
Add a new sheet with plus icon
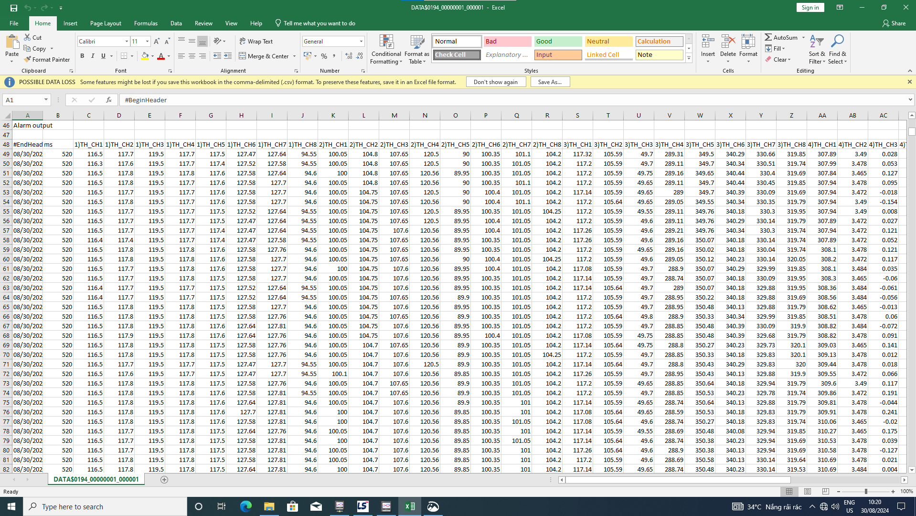[x=164, y=480]
